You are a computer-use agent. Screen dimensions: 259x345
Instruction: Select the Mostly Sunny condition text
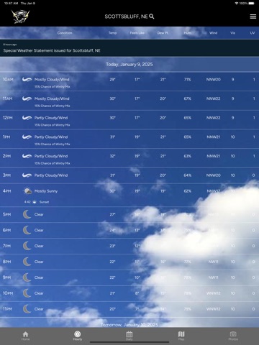46,191
